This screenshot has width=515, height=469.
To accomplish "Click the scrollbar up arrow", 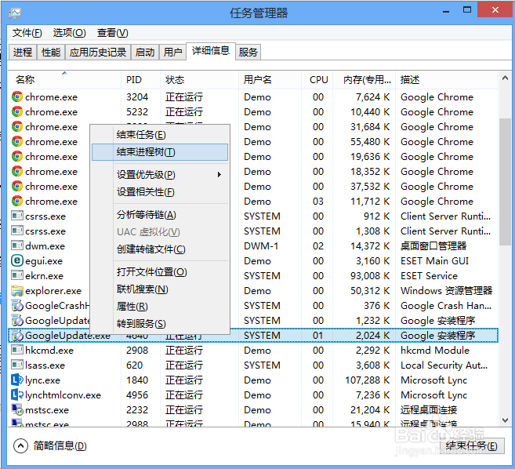I will [x=505, y=78].
